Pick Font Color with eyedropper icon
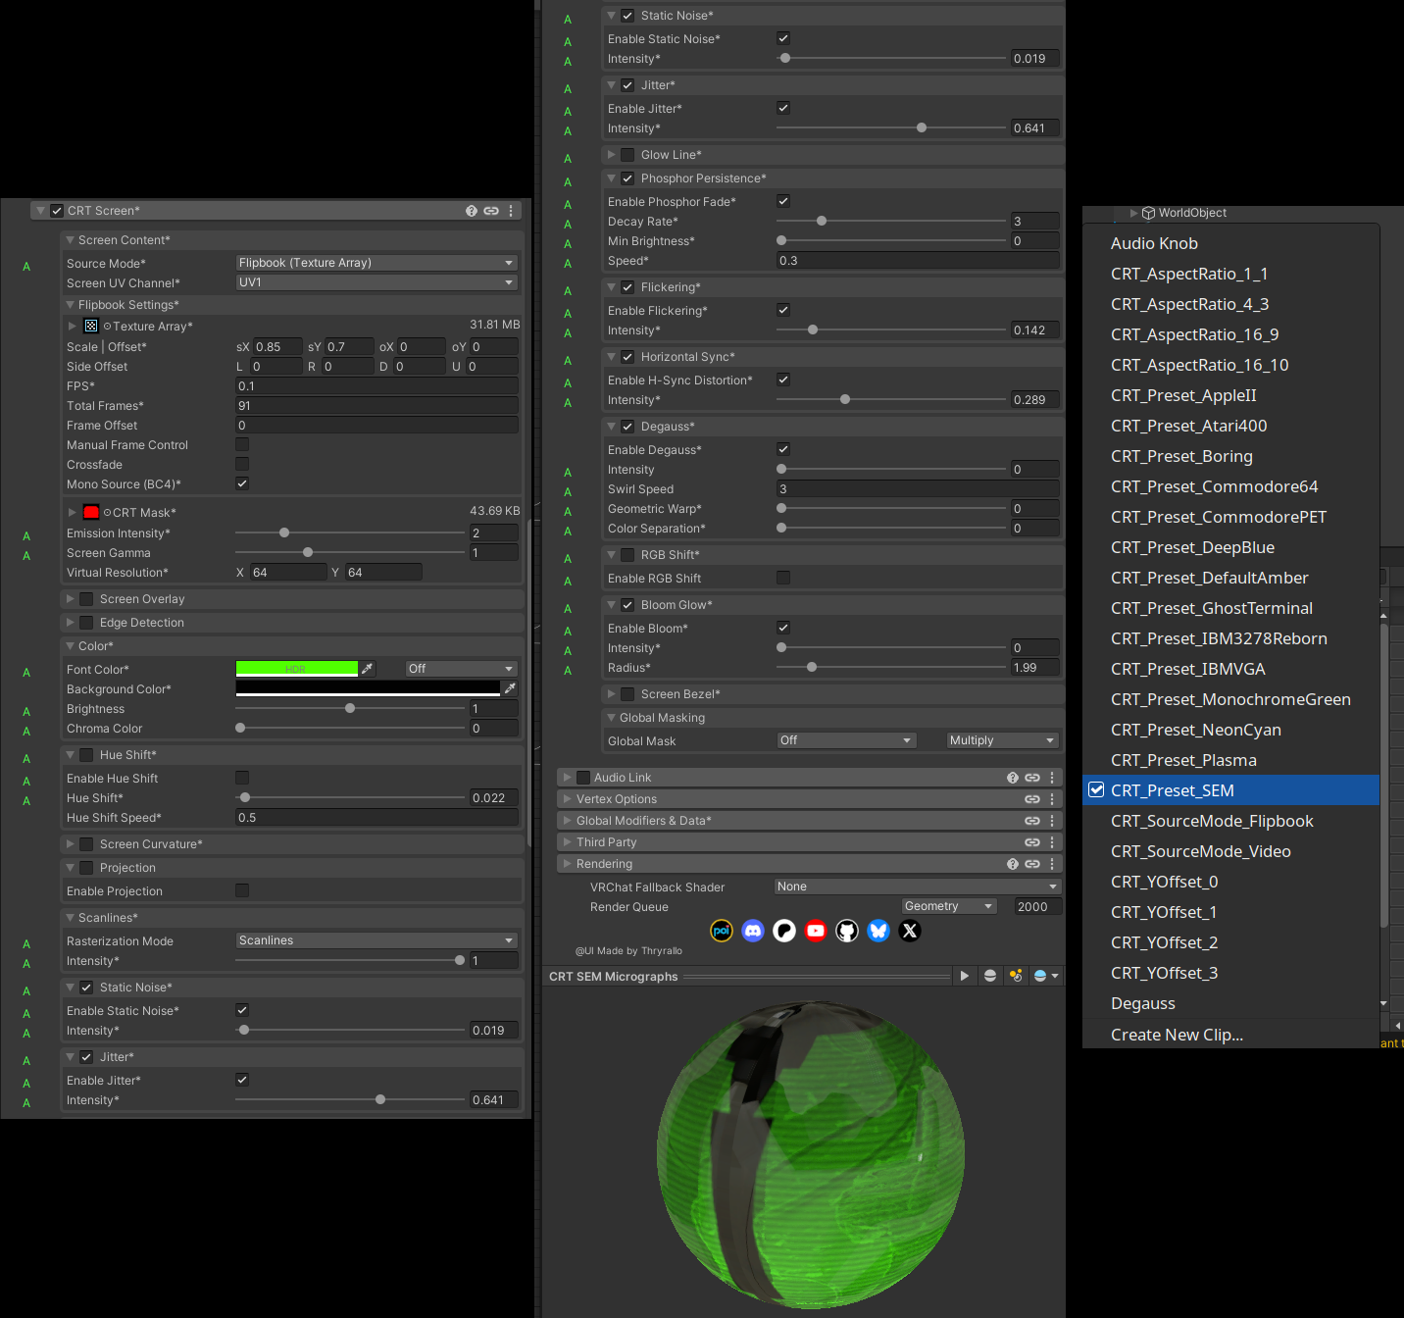 pos(368,669)
